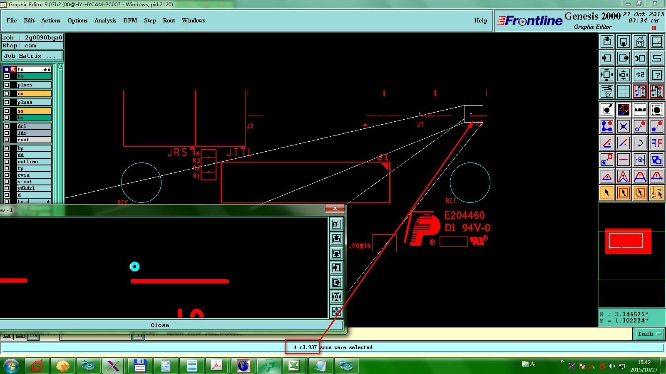The height and width of the screenshot is (374, 666).
Task: Select the rotate arc arrow tool
Action: click(640, 143)
